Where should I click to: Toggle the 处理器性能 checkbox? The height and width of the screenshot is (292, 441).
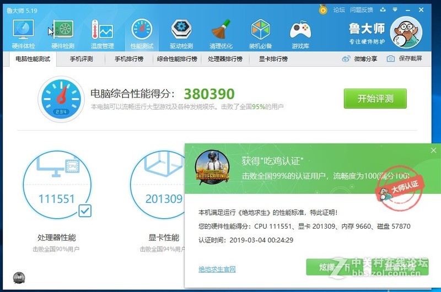pyautogui.click(x=85, y=211)
